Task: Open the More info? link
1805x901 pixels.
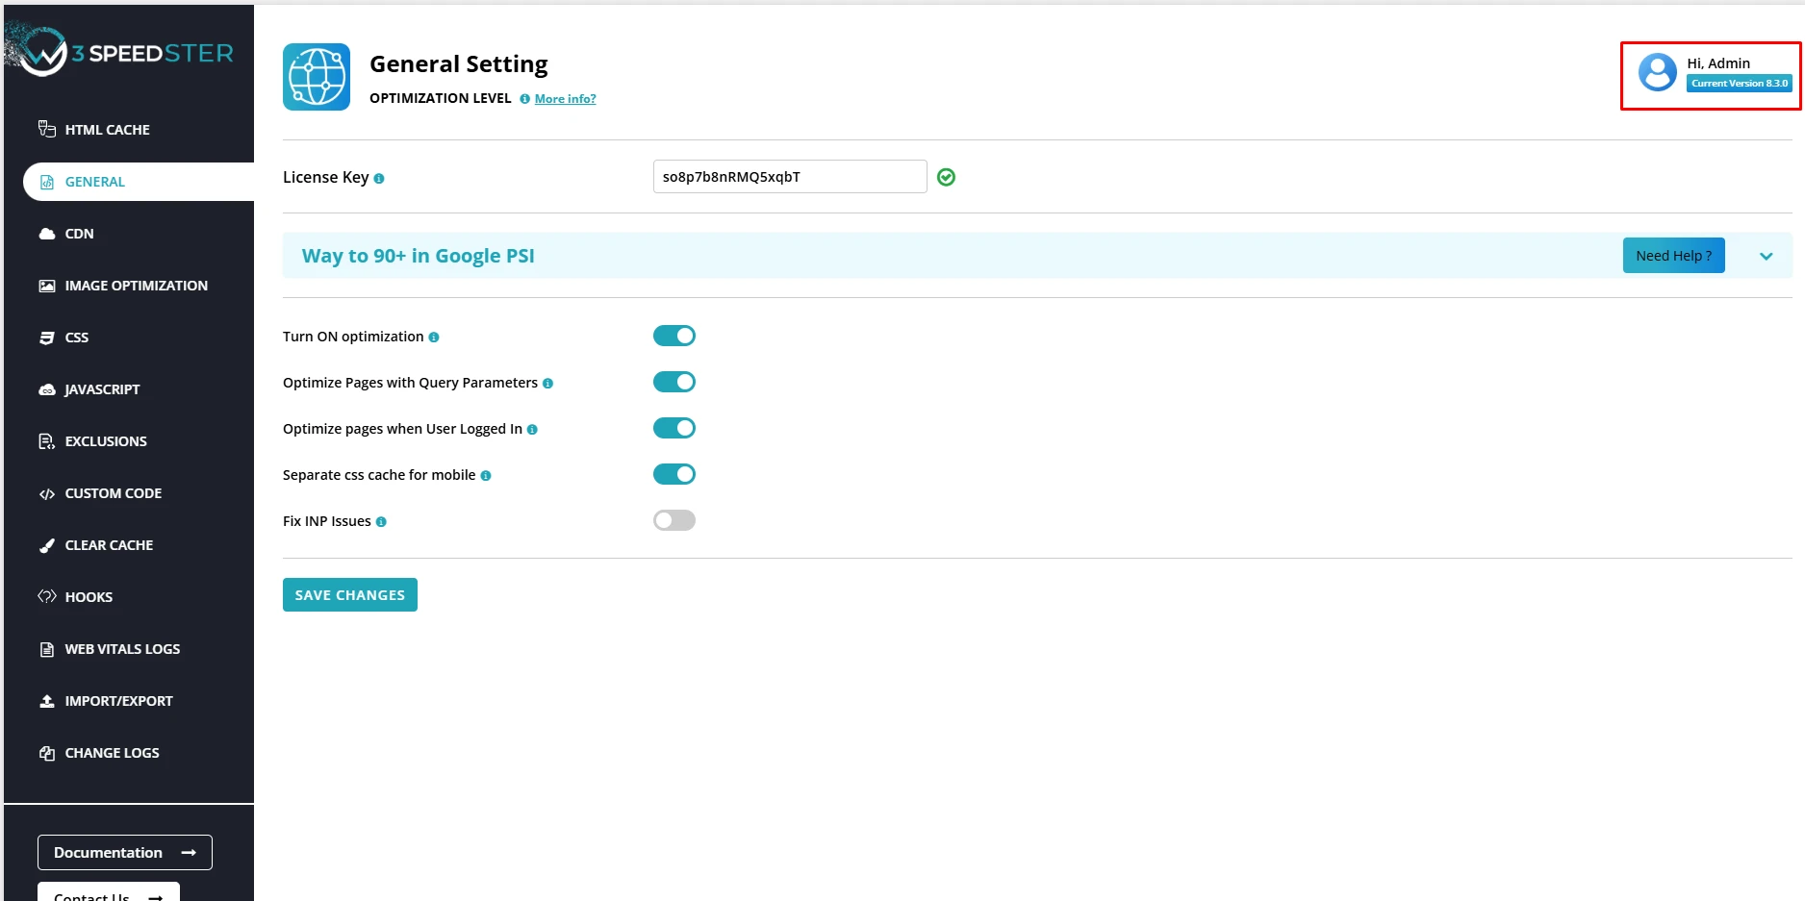Action: point(565,99)
